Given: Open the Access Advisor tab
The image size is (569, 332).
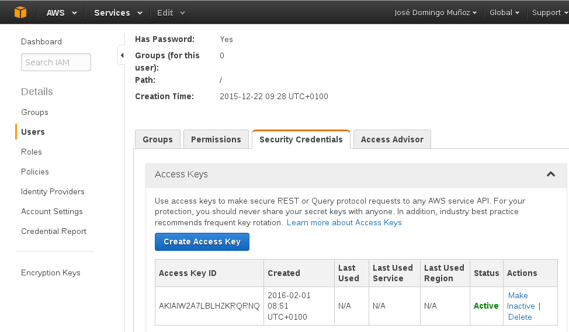Looking at the screenshot, I should pos(392,139).
